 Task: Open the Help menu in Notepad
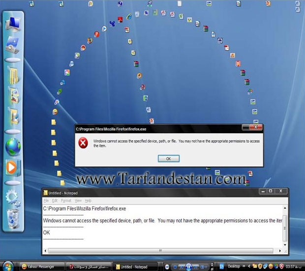click(88, 200)
